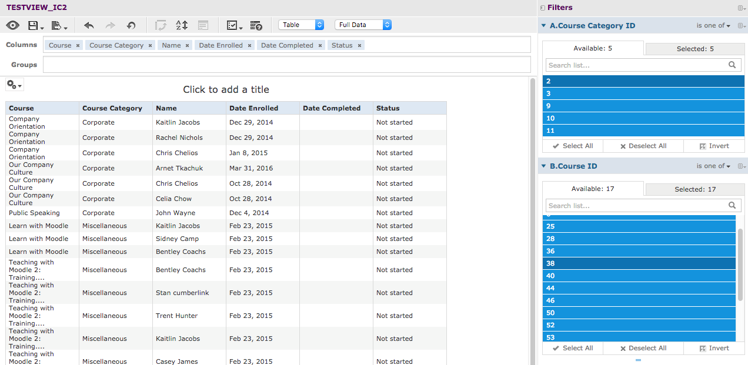Screen dimensions: 748x365
Task: Click Invert for Course Category ID
Action: point(714,146)
